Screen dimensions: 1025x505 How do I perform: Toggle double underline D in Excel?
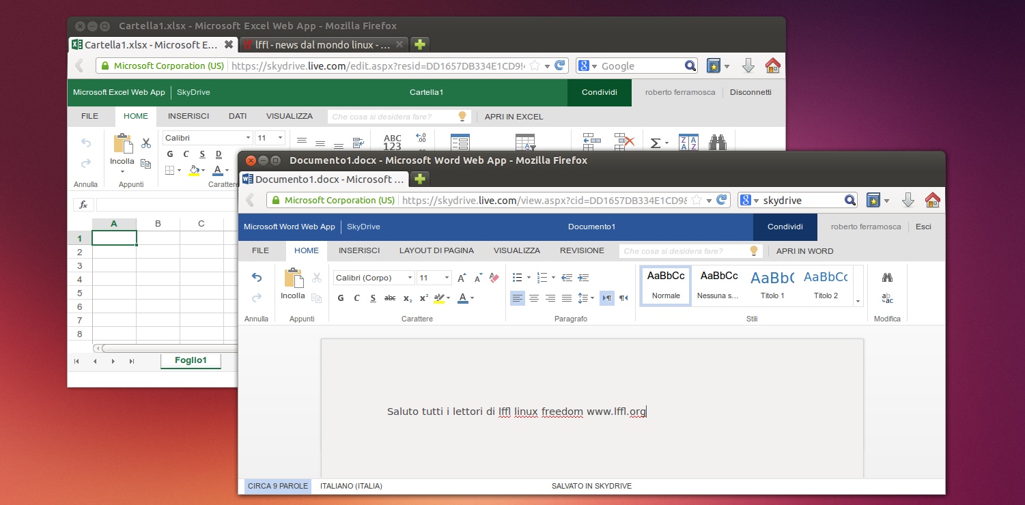tap(219, 154)
